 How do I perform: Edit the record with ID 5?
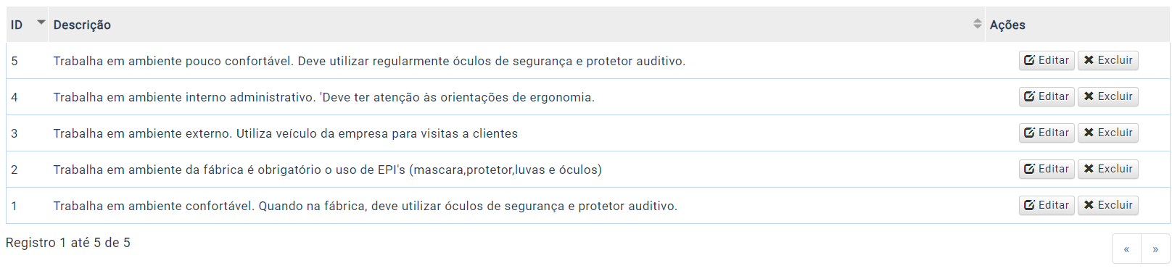click(x=1047, y=60)
